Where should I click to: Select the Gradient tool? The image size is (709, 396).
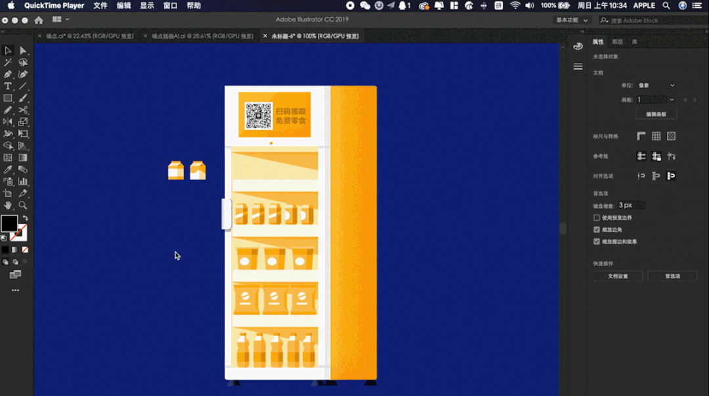[22, 158]
